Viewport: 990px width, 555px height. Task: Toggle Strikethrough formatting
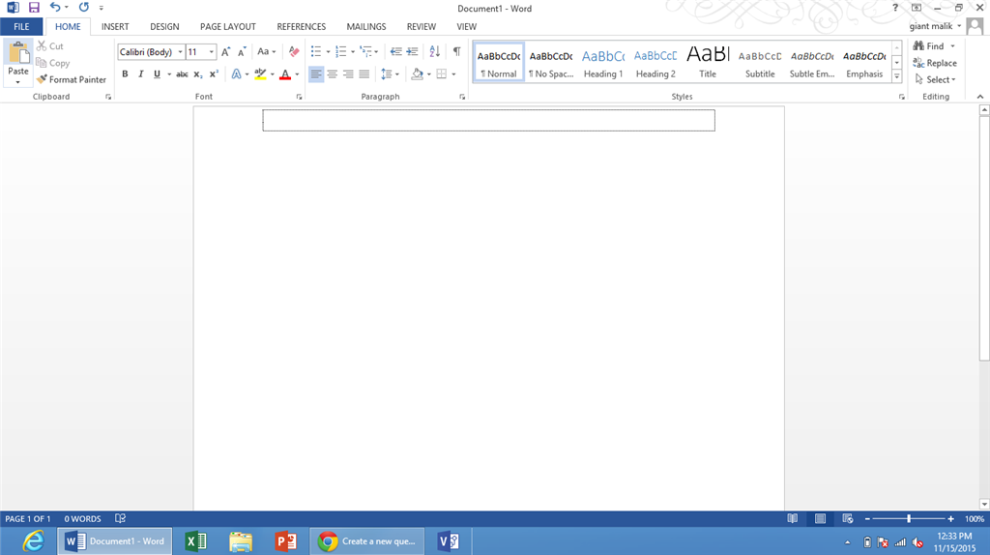point(182,74)
